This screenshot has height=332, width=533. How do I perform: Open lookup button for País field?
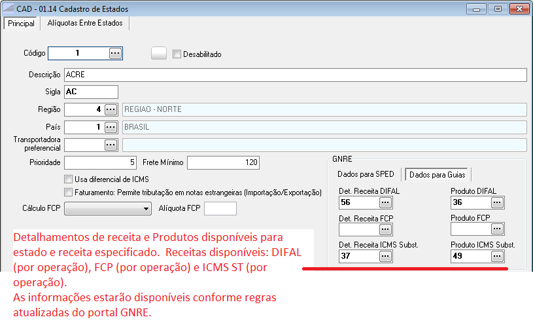click(x=111, y=127)
